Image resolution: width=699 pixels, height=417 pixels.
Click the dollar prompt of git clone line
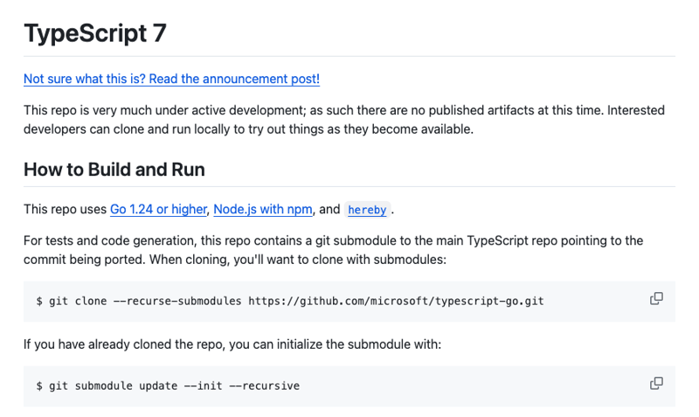coord(39,301)
